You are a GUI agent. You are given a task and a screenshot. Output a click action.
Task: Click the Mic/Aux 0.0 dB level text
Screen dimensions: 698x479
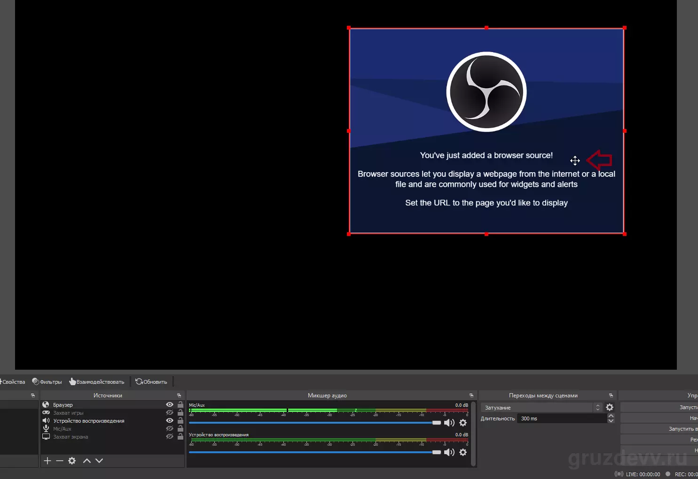(x=462, y=405)
